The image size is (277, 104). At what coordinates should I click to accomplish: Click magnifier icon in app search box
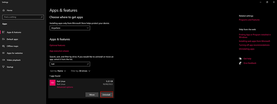[x=88, y=64]
